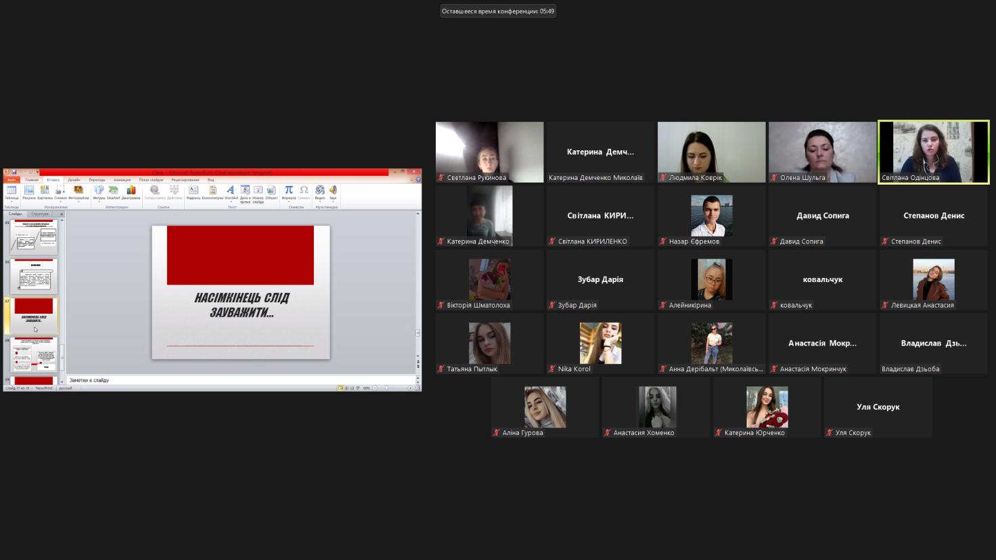Select Світлана Одінцова's video tile
996x560 pixels.
click(933, 152)
